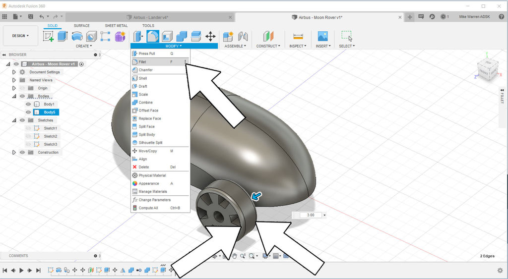Image resolution: width=508 pixels, height=279 pixels.
Task: Open the Help question mark icon
Action: coord(501,16)
